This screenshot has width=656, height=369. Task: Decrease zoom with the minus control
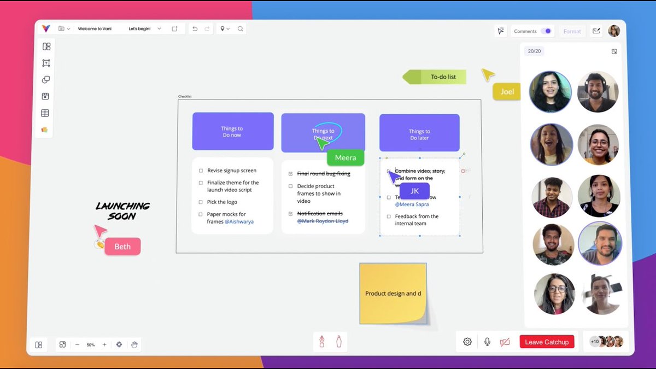(77, 344)
